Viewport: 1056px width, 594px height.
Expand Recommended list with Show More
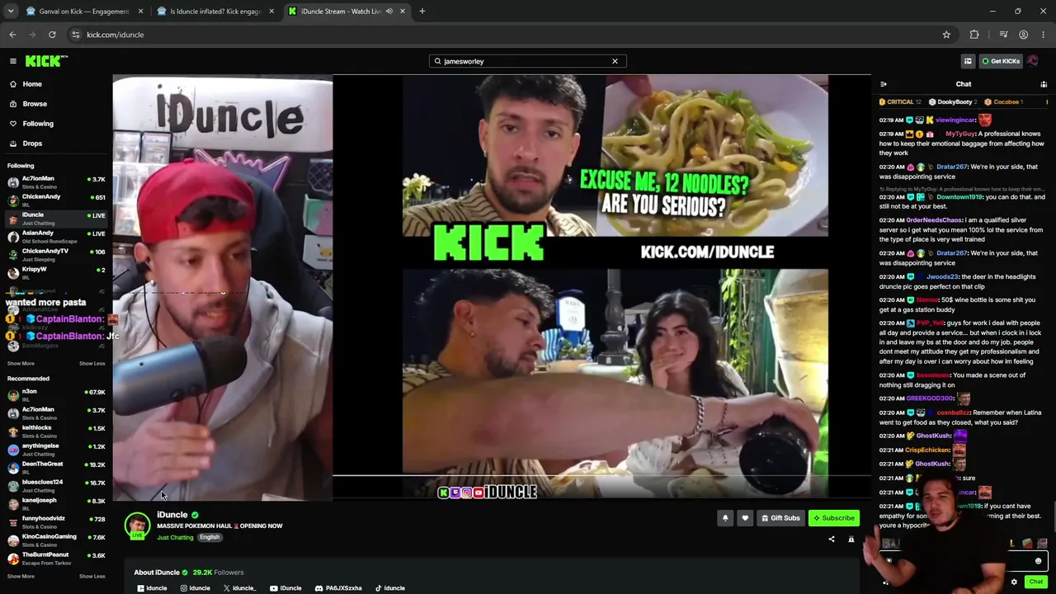click(21, 576)
